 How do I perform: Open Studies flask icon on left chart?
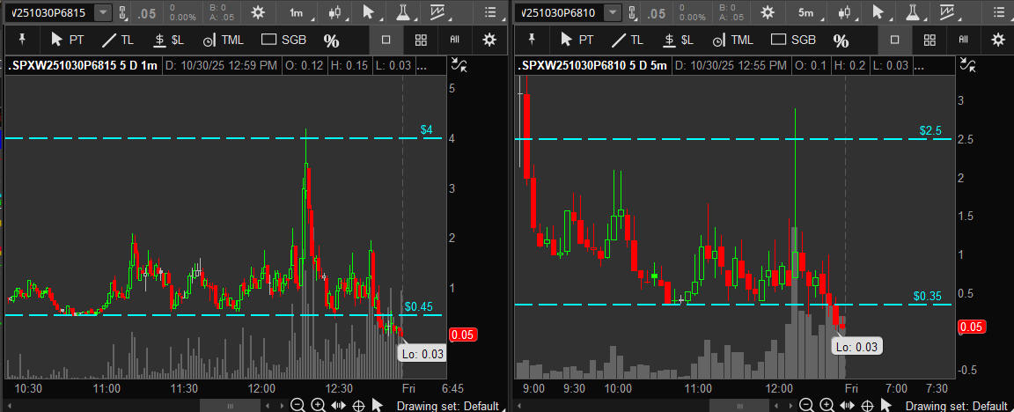click(x=402, y=12)
